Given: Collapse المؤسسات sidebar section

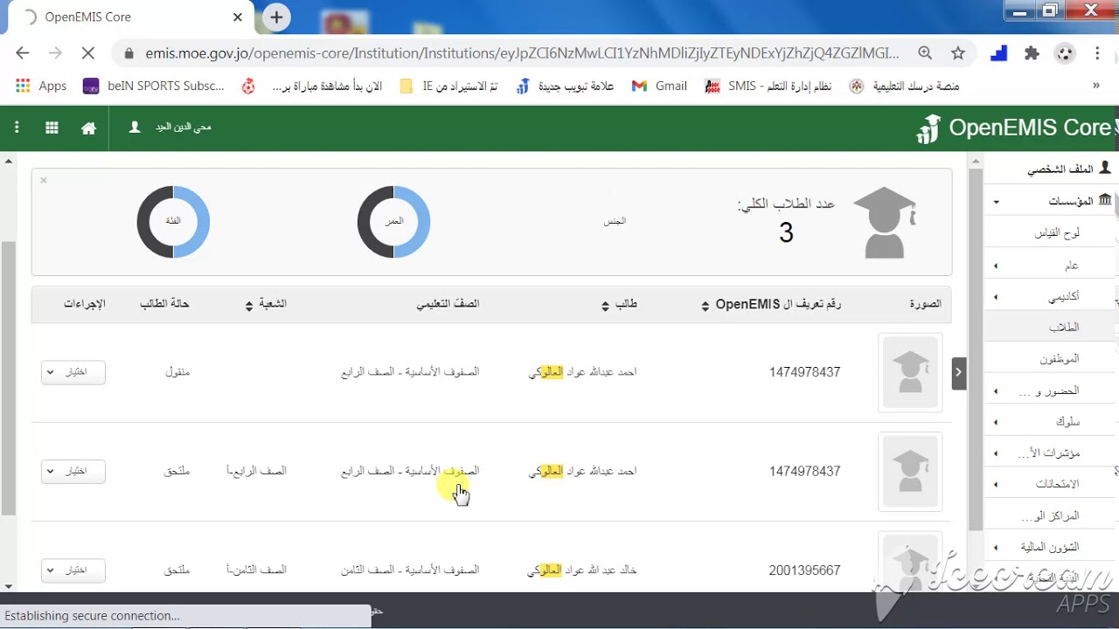Looking at the screenshot, I should 1050,201.
